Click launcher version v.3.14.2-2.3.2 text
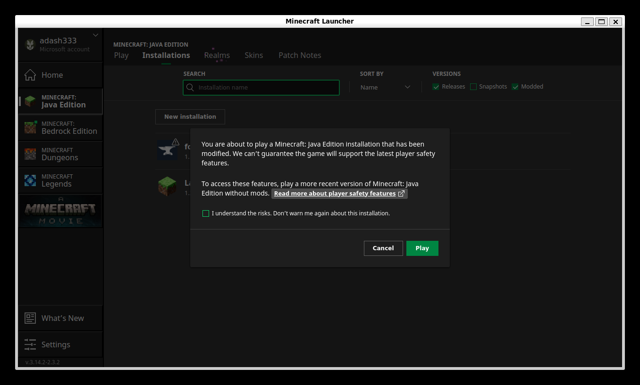This screenshot has height=385, width=640. [42, 362]
